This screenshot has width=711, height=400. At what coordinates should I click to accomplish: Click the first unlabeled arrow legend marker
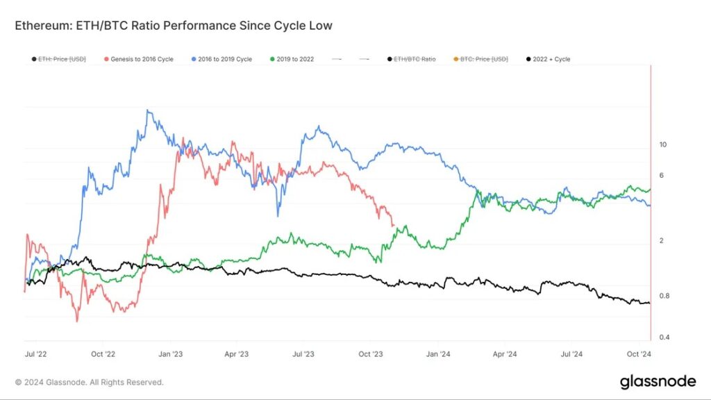[x=337, y=59]
